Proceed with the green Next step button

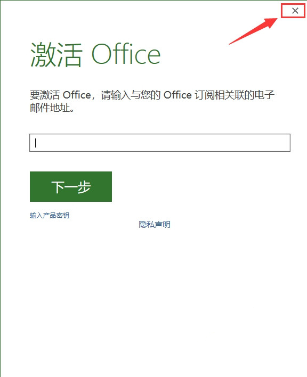coord(71,186)
